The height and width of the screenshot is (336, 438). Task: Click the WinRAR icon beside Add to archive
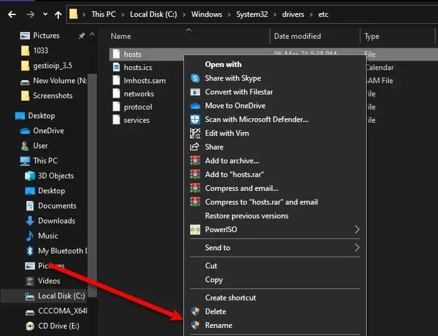(195, 161)
